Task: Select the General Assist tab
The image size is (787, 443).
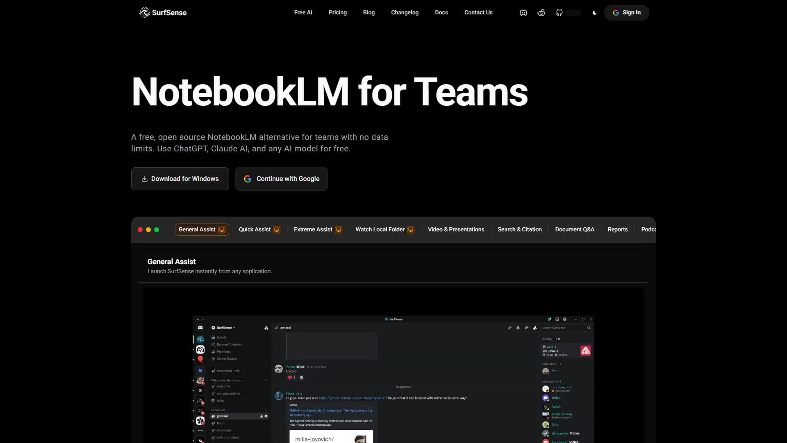Action: [x=202, y=229]
